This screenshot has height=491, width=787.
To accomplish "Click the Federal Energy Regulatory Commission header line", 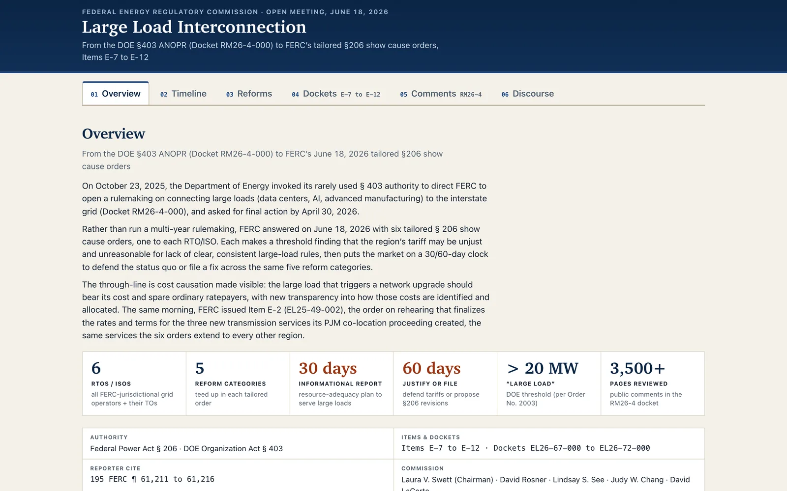I will (x=235, y=12).
